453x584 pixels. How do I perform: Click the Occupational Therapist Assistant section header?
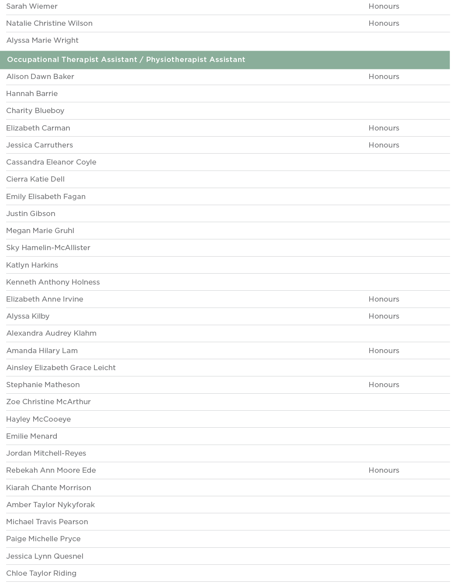point(126,60)
